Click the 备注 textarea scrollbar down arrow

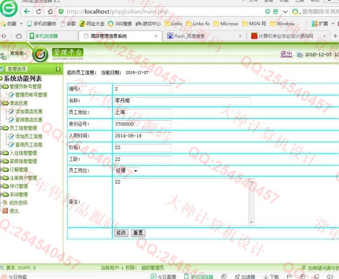pos(251,222)
